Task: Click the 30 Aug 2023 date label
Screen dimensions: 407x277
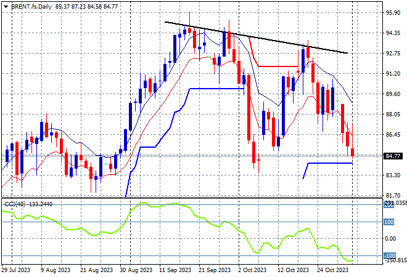Action: (136, 270)
